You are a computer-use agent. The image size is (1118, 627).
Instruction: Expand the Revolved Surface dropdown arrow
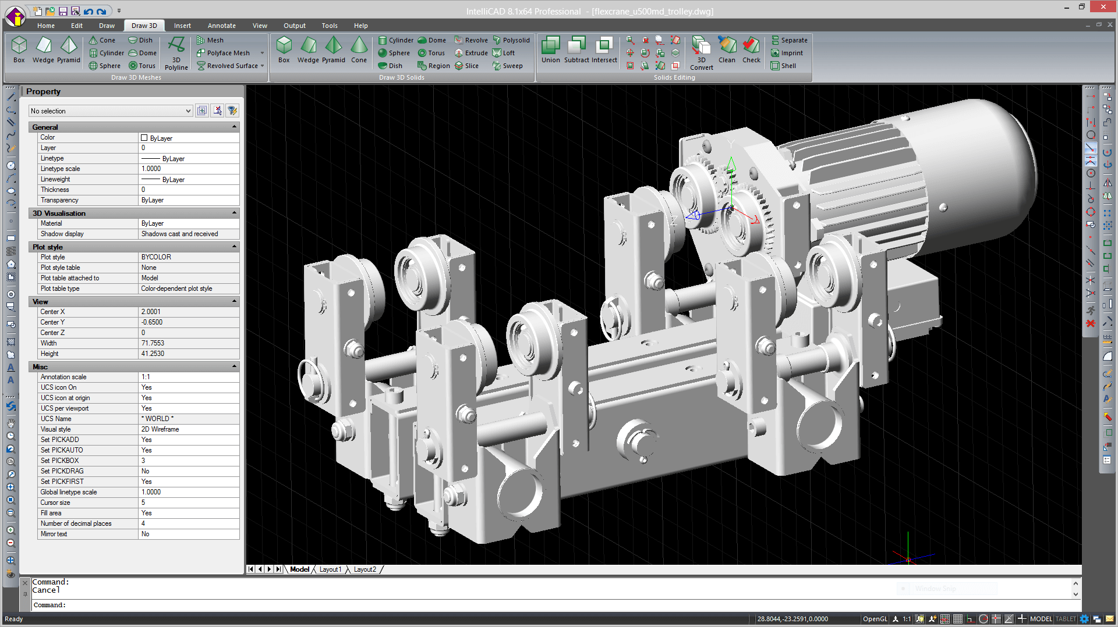(263, 66)
